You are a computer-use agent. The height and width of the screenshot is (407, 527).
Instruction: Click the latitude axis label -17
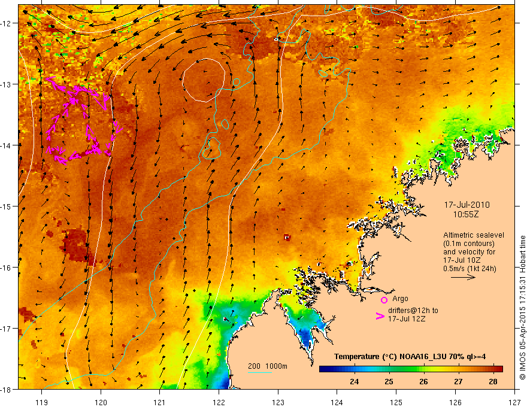[6, 329]
